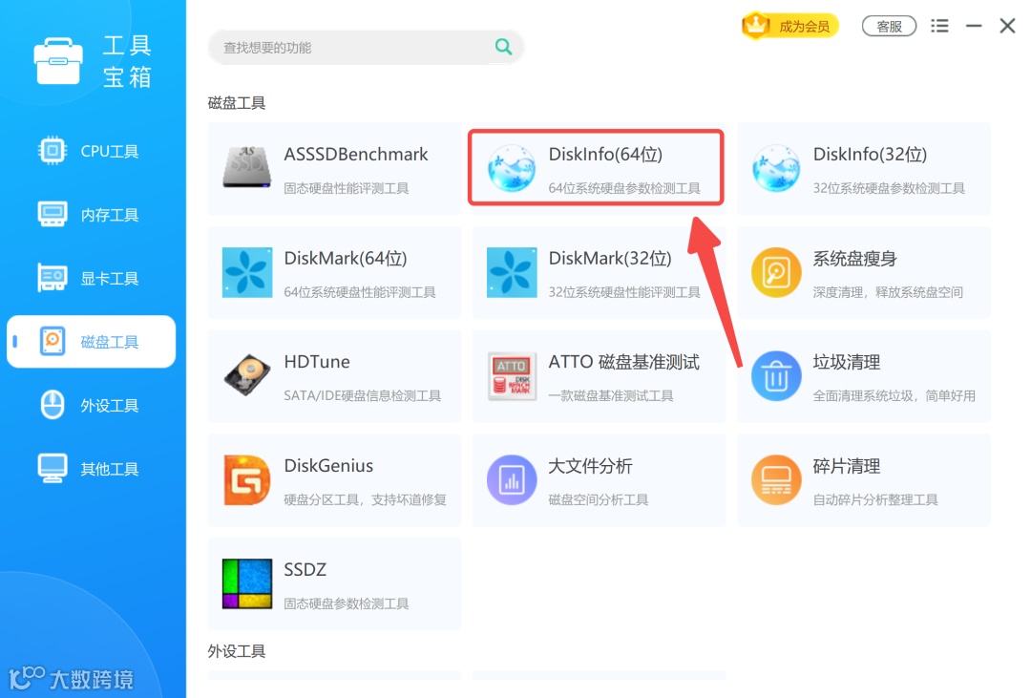
Task: Click the 碎片清理 title text
Action: point(846,466)
